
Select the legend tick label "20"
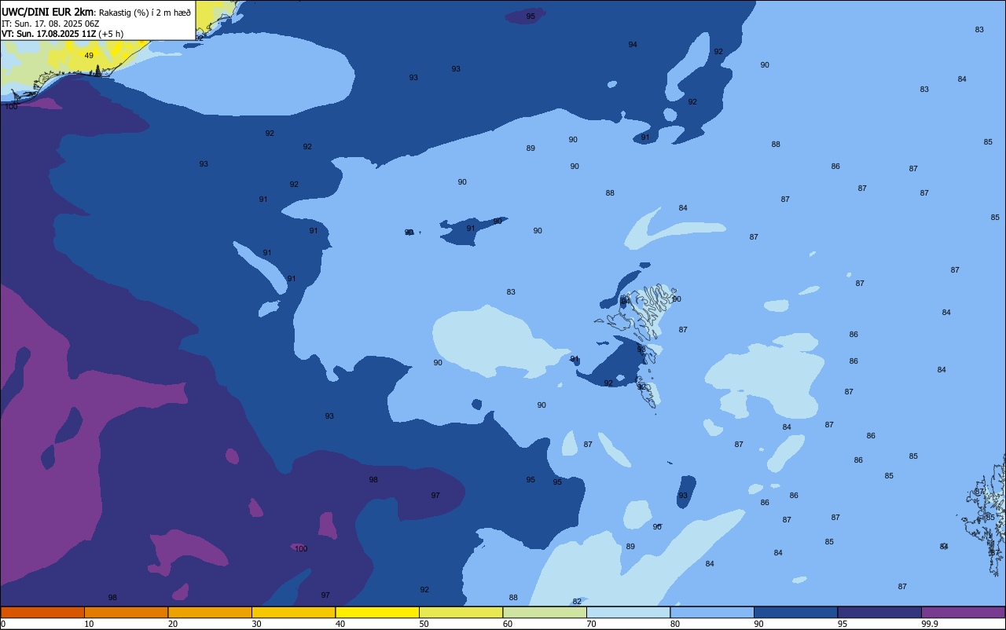(x=173, y=624)
